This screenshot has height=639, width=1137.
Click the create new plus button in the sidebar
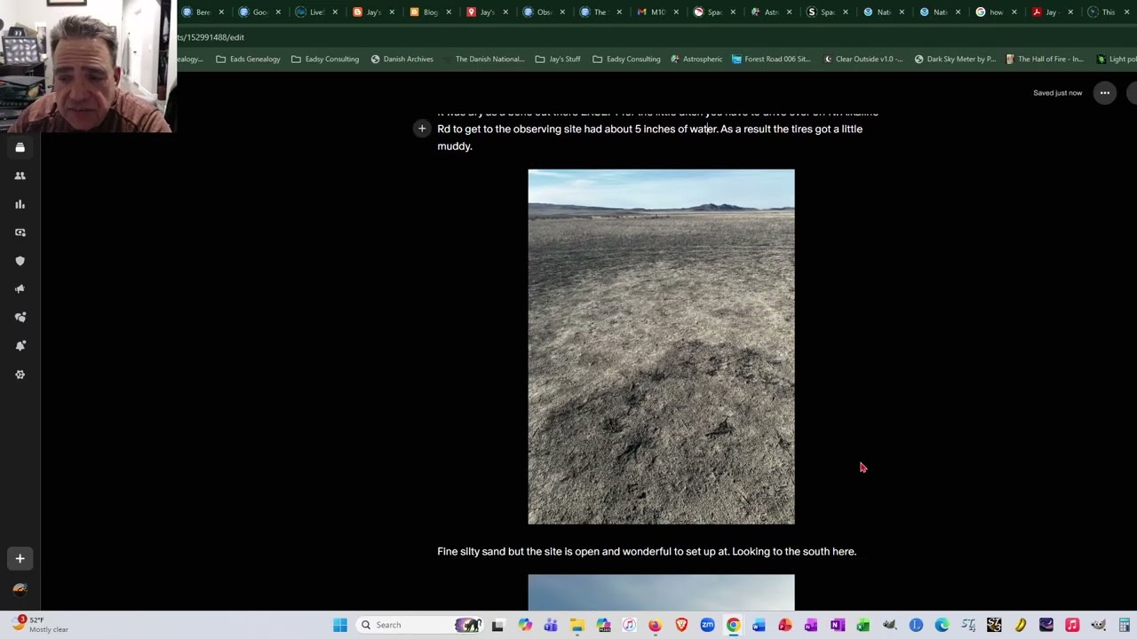pyautogui.click(x=20, y=558)
